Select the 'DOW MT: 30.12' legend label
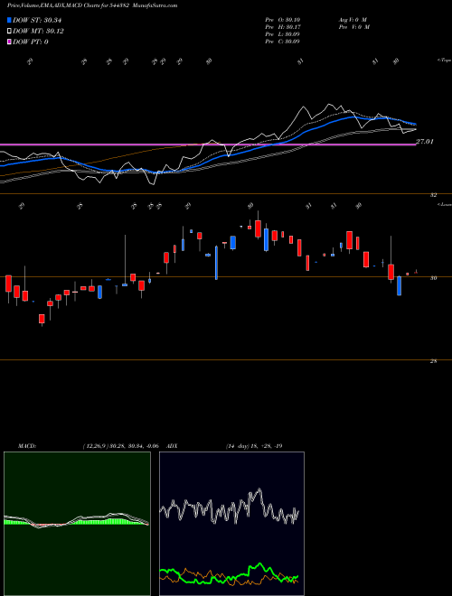 [38, 32]
